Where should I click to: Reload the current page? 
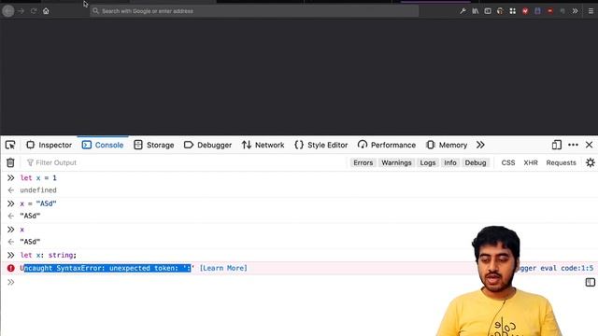(34, 11)
